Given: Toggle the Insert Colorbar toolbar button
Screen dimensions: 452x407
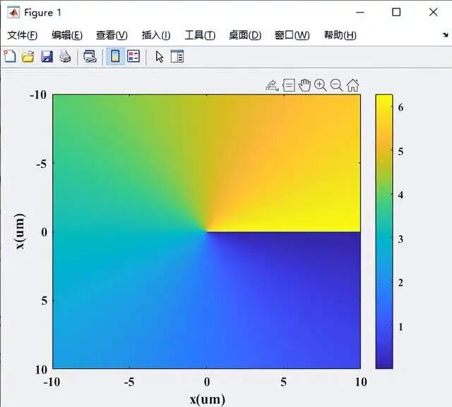Looking at the screenshot, I should click(115, 57).
